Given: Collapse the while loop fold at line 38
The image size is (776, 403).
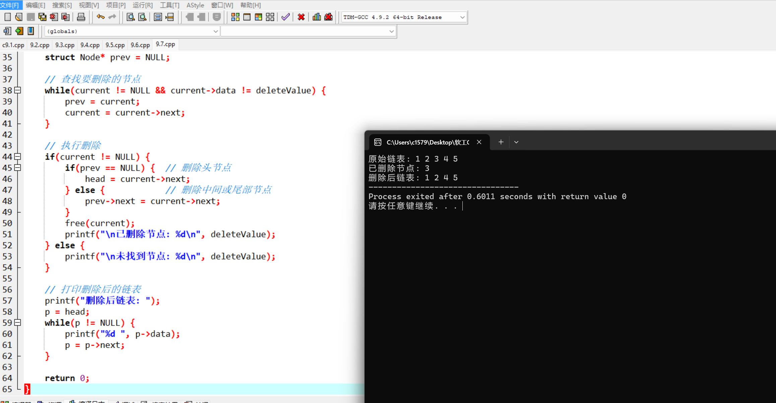Looking at the screenshot, I should [18, 90].
